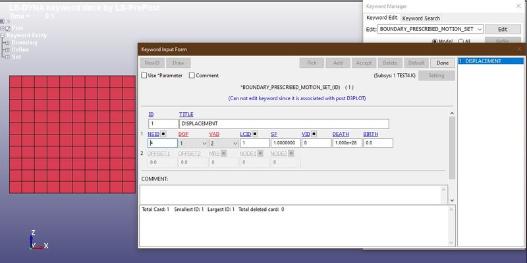527x263 pixels.
Task: Click the double-chevron icon above the tree
Action: coord(8,21)
